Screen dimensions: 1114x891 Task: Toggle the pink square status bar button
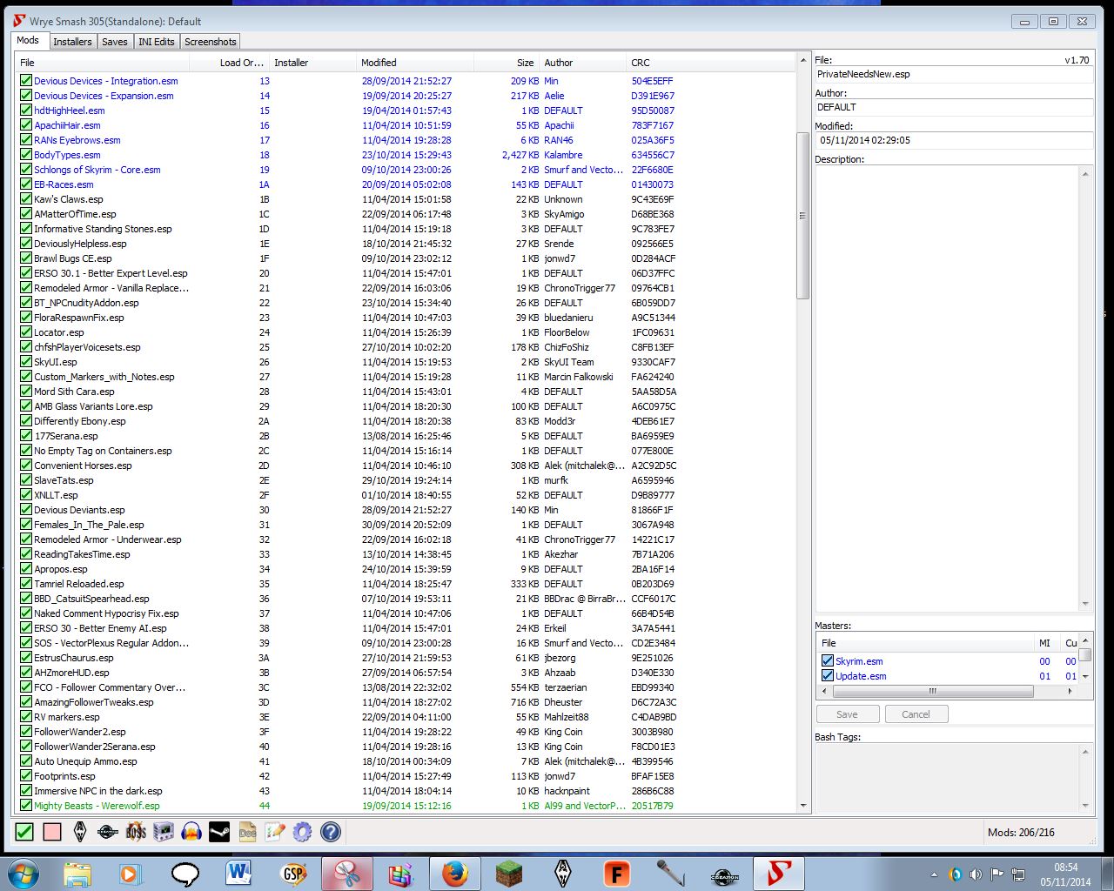point(52,832)
